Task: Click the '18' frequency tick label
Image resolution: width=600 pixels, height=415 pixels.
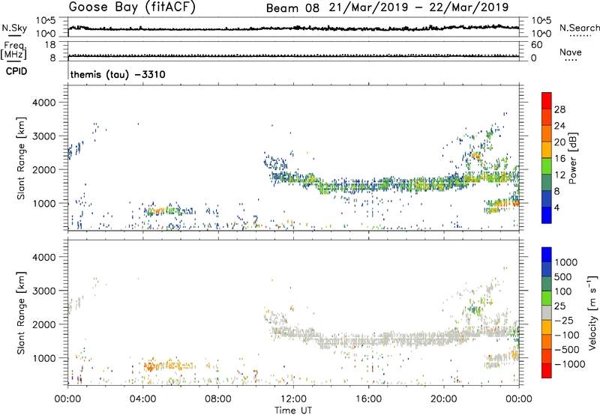Action: coord(49,45)
